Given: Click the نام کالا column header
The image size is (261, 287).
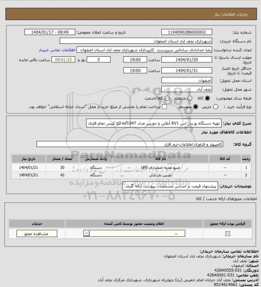Looking at the screenshot, I should coord(161,158).
